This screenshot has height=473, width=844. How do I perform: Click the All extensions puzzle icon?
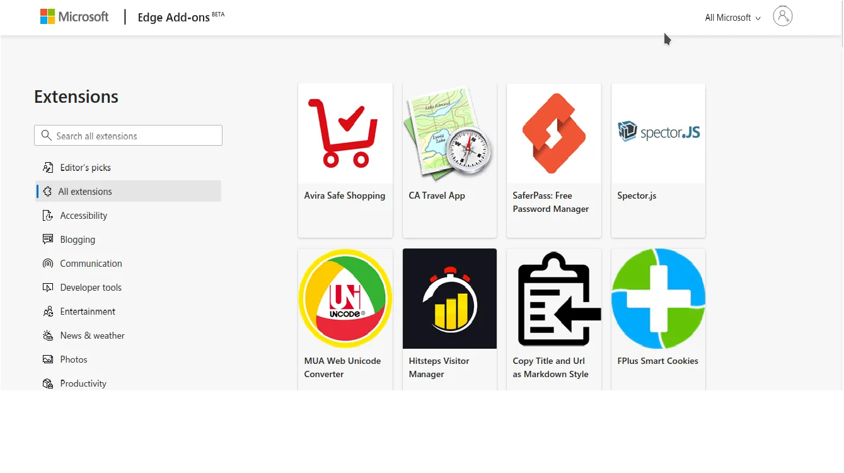tap(47, 192)
